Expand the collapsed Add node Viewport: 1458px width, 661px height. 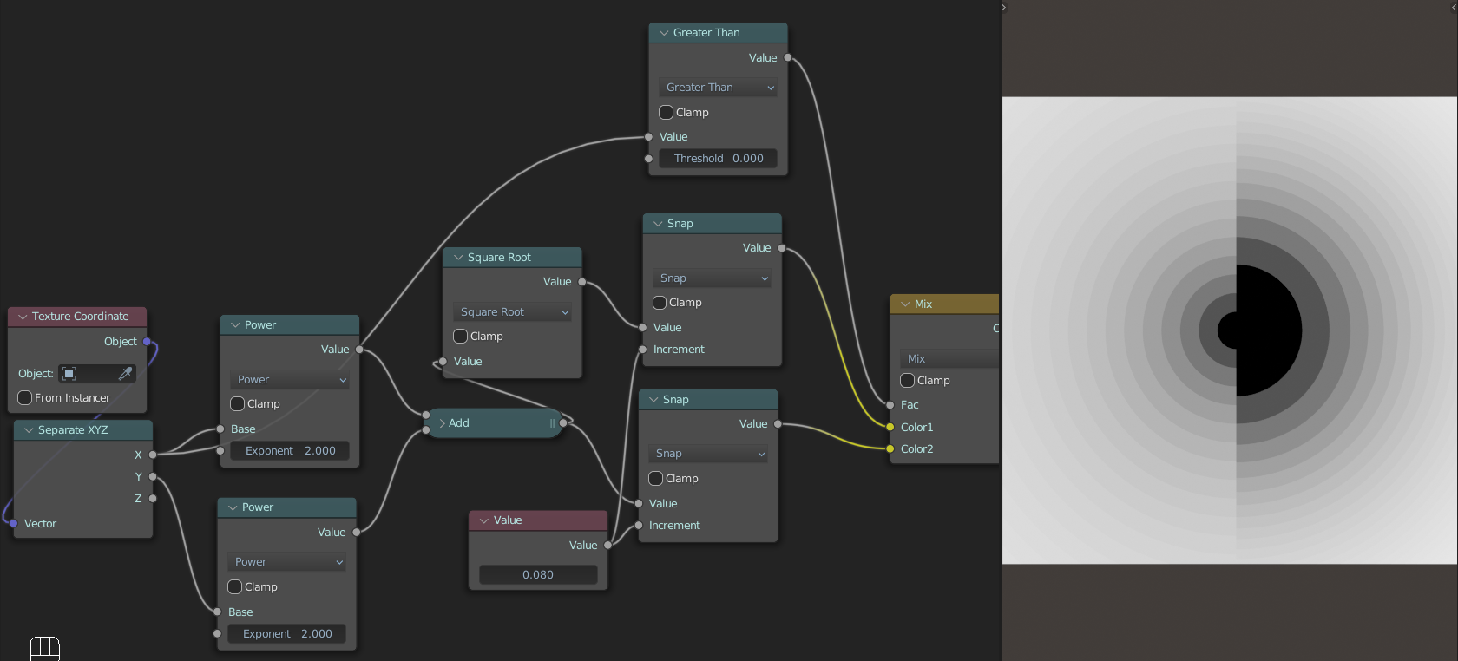[x=443, y=423]
